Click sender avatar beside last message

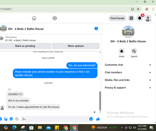click(2, 107)
